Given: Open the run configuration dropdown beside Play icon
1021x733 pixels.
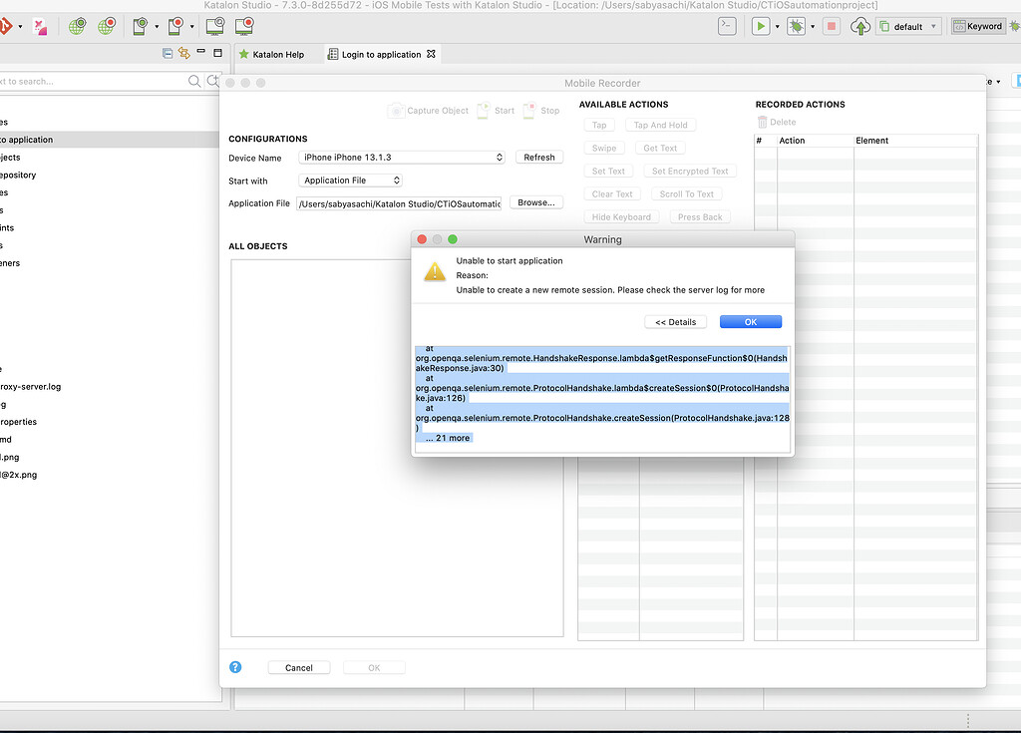Looking at the screenshot, I should tap(777, 26).
